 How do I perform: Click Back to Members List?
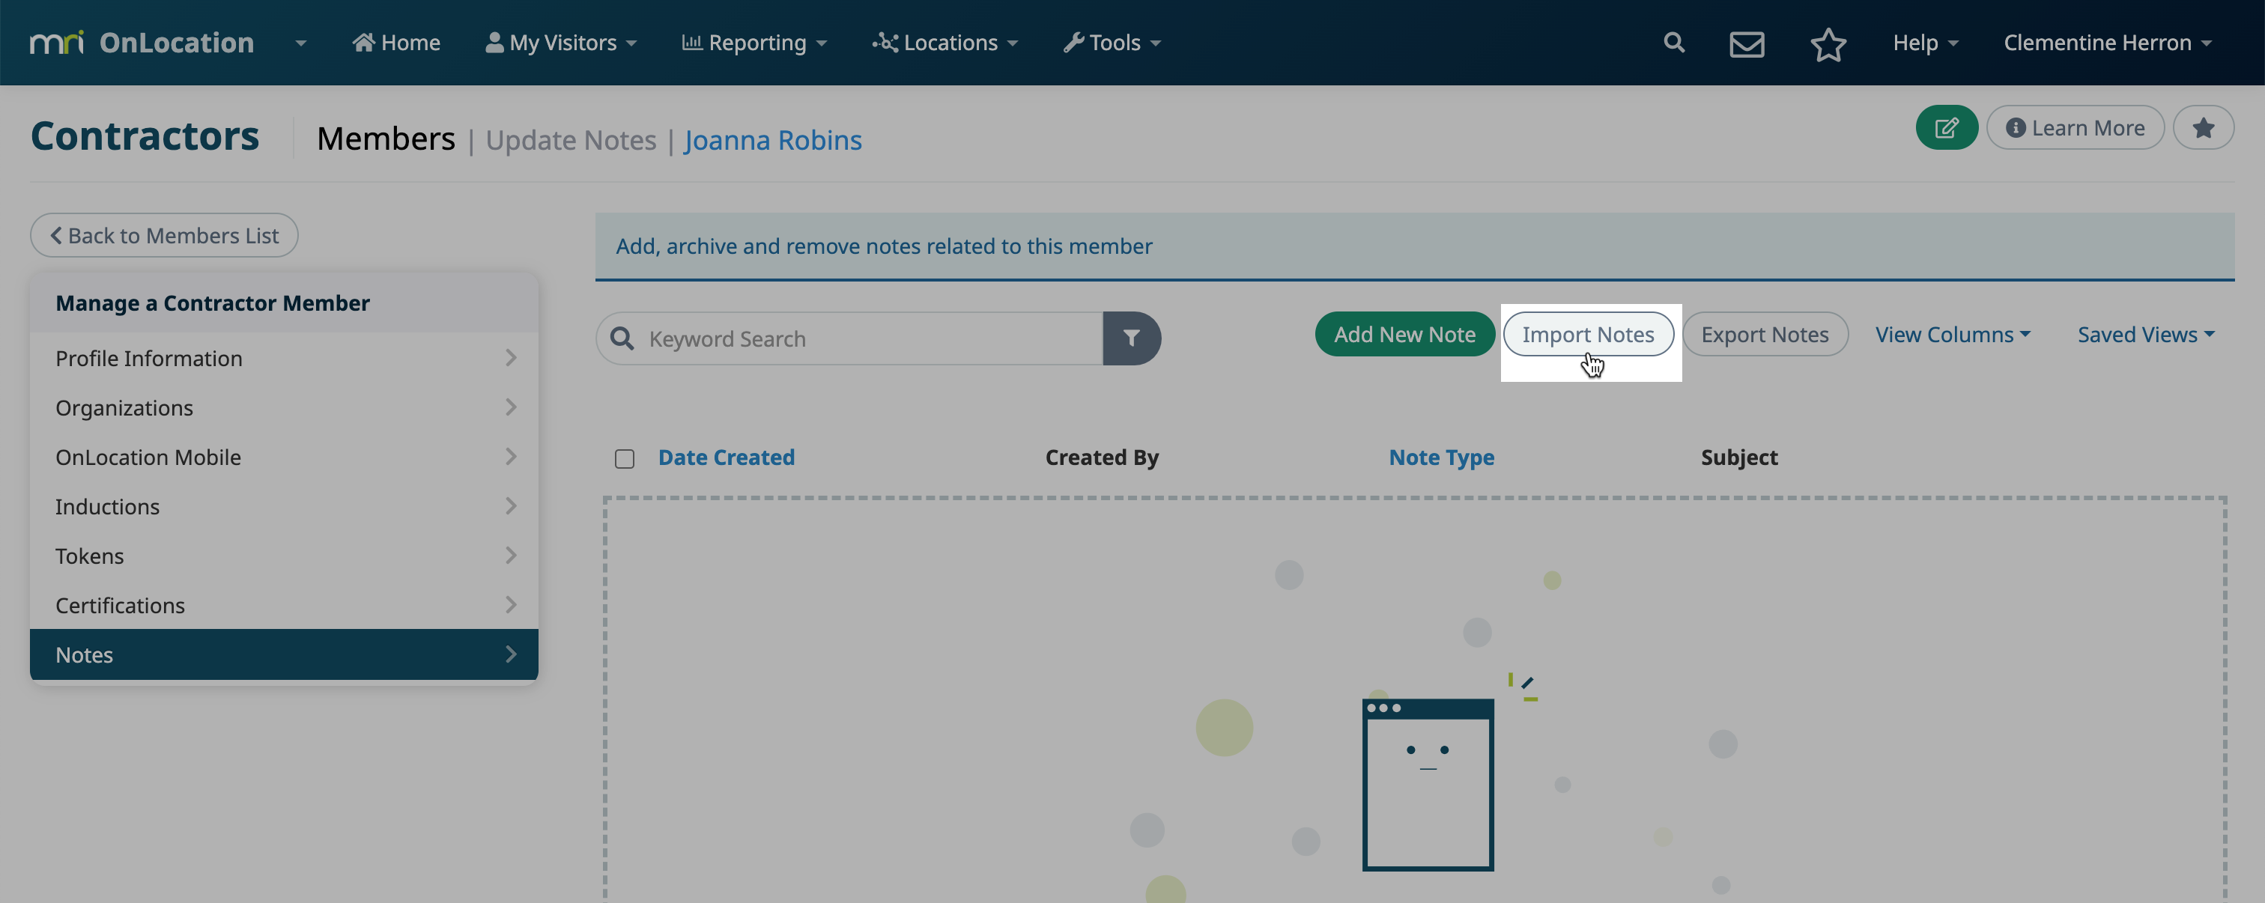(165, 235)
